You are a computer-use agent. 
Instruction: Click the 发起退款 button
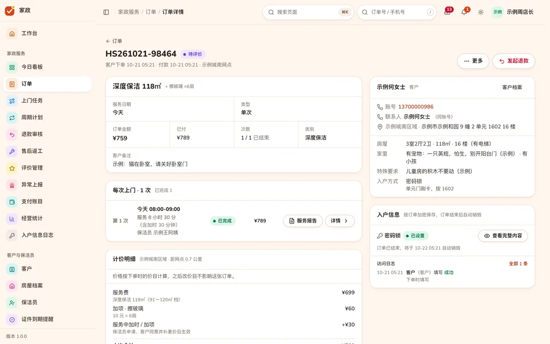click(x=513, y=61)
